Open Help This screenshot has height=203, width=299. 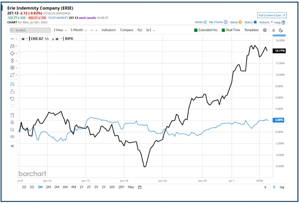click(280, 22)
